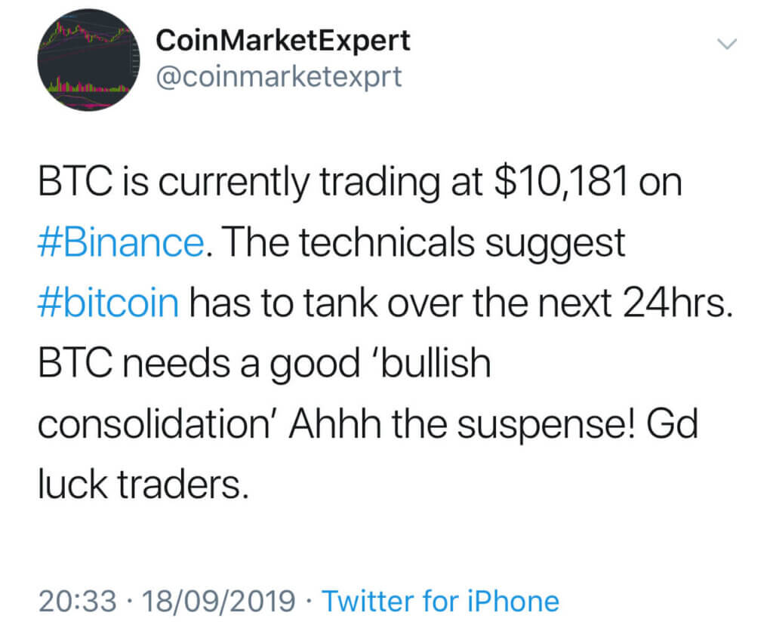Open the #bitcoin hashtag
Screen dimensions: 773x640
pyautogui.click(x=108, y=303)
